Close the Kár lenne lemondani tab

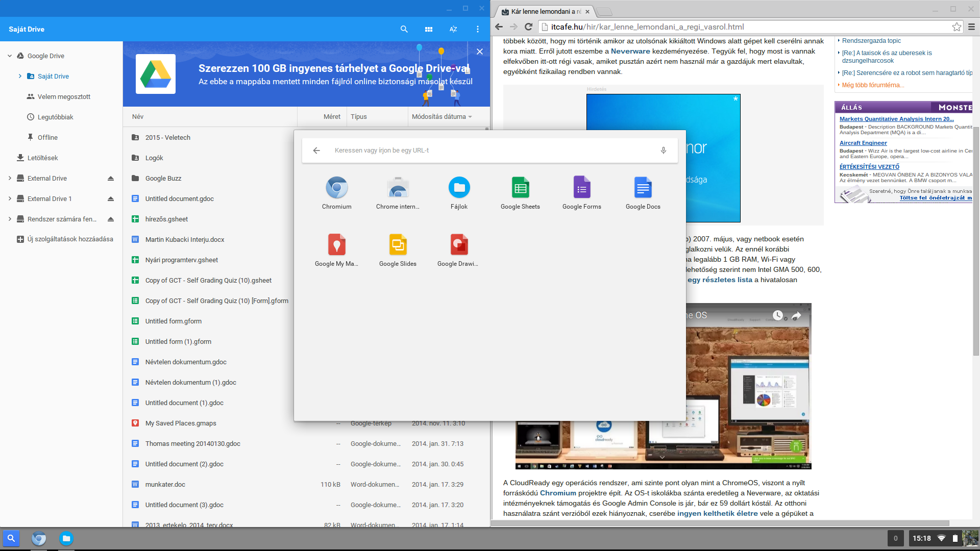point(587,11)
